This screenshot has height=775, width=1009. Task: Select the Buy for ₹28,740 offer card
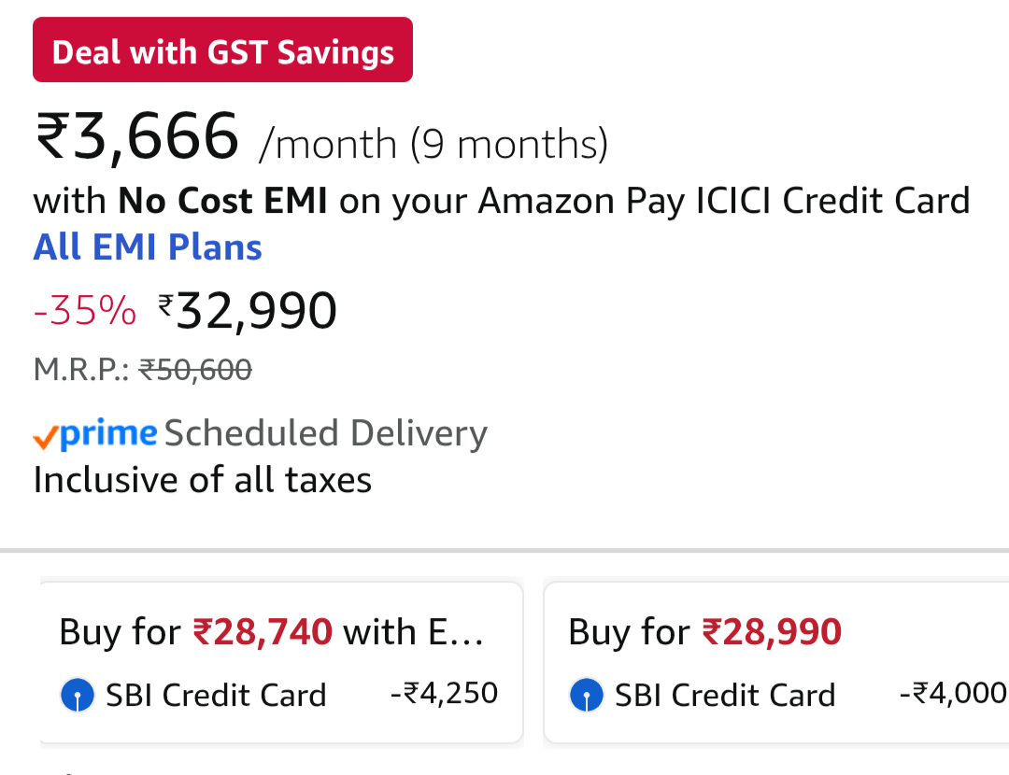[280, 662]
